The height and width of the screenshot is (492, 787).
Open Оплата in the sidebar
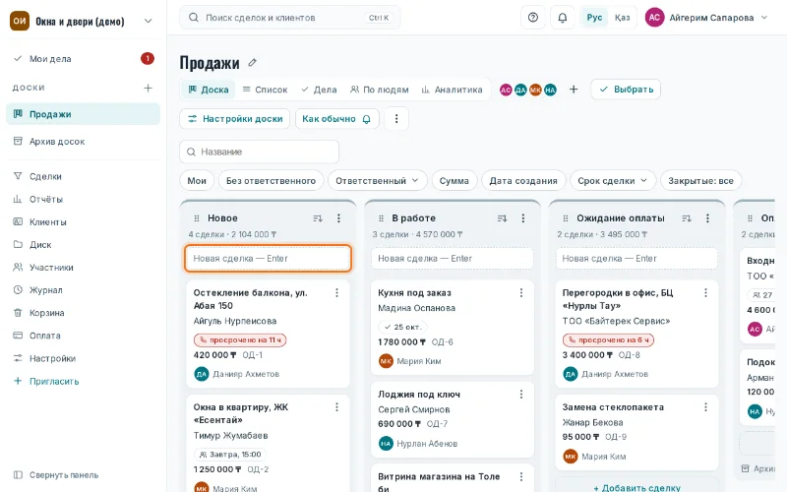pos(84,336)
